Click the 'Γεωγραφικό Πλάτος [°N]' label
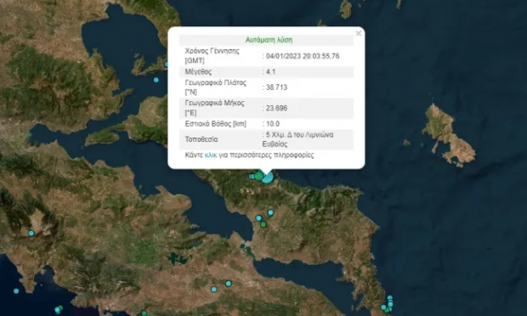The image size is (527, 316). point(215,87)
